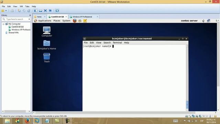The image size is (220, 124).
Task: Click the VMware power/suspend toolbar button
Action: 3,11
